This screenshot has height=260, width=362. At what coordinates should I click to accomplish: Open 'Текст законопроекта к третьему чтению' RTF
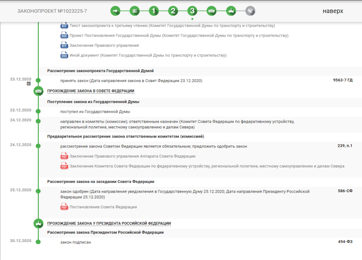(x=172, y=26)
